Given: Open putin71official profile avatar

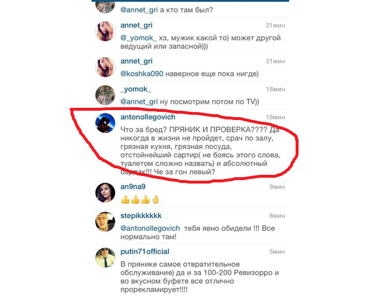Looking at the screenshot, I should pyautogui.click(x=105, y=258).
